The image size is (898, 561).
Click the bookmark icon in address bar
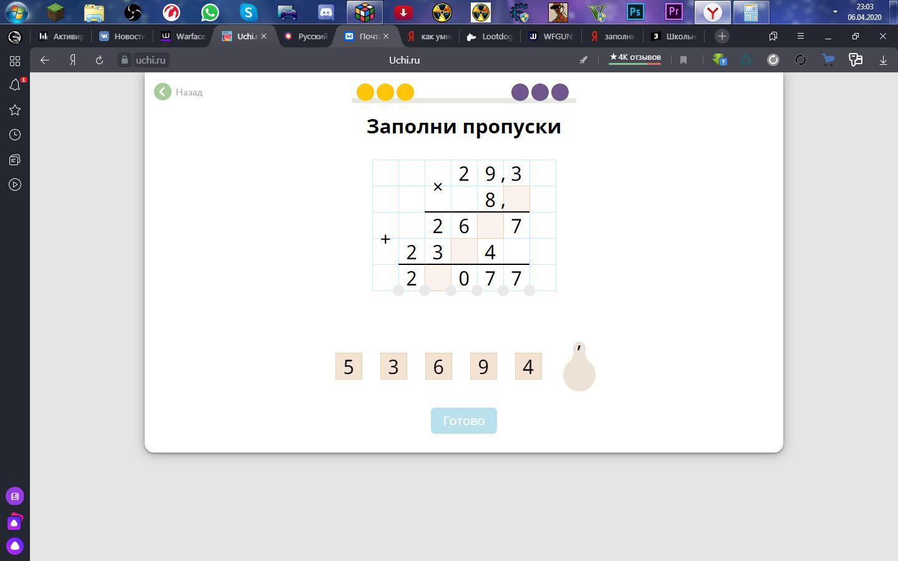[683, 60]
